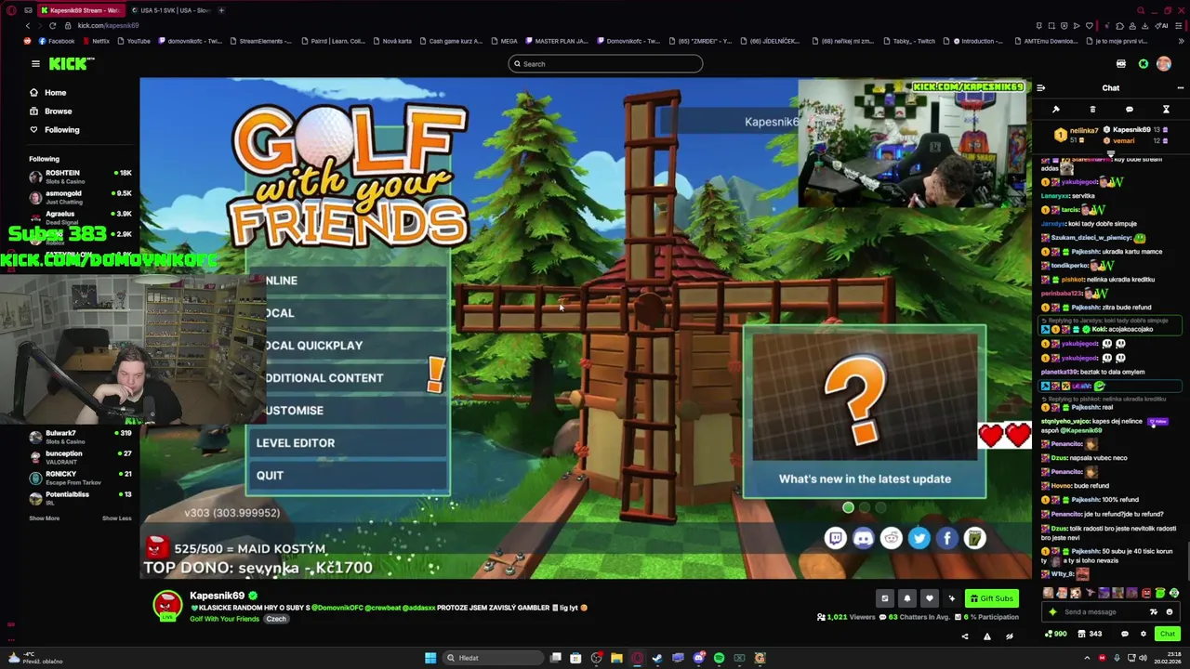Open the Windows Start menu
The image size is (1190, 669).
[x=430, y=658]
